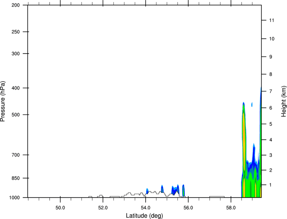
Task: Click the 4 km height label
Action: click(x=271, y=140)
